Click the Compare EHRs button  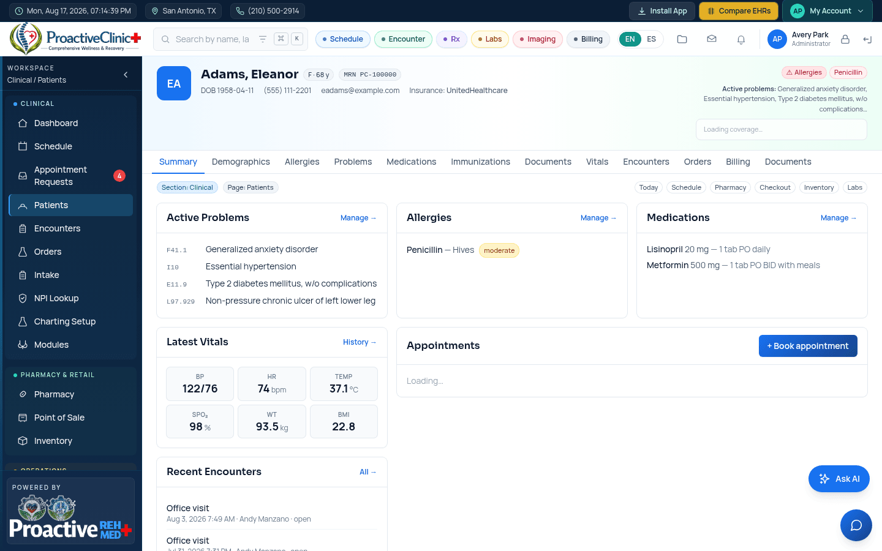pos(739,11)
